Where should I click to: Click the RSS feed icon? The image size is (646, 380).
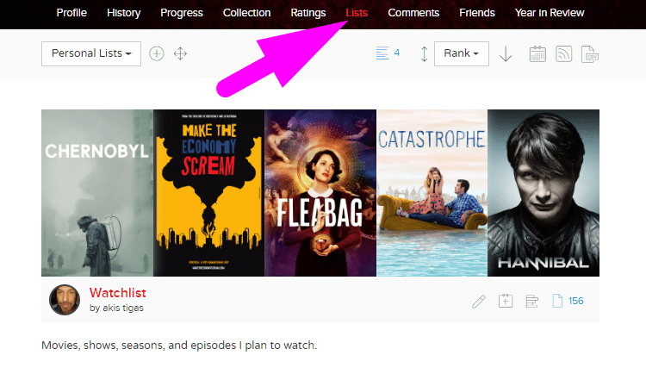click(563, 54)
